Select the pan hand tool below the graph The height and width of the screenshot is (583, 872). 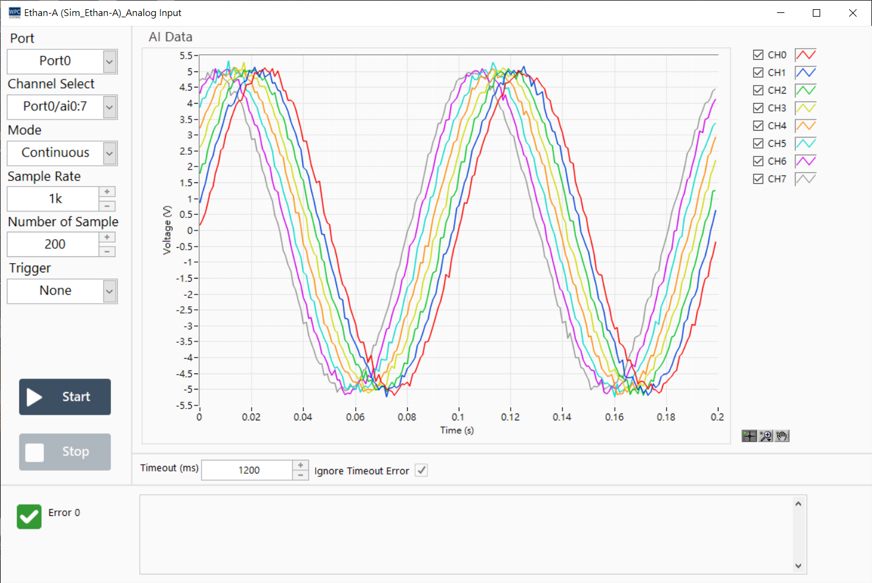tap(781, 436)
